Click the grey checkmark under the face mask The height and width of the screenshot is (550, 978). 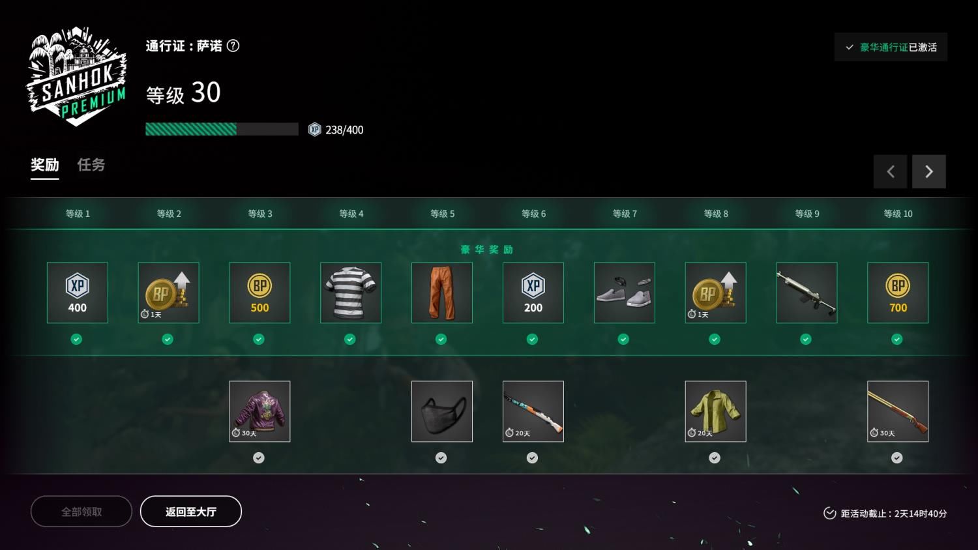441,457
